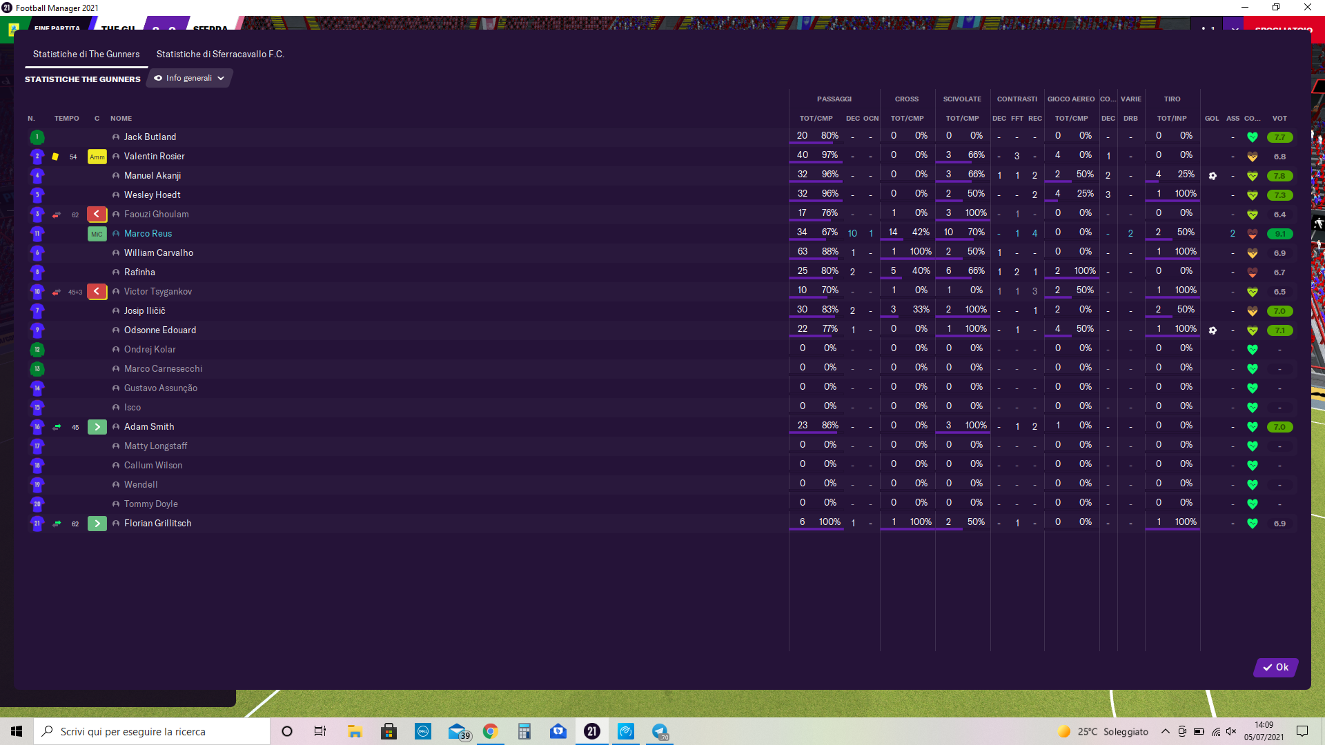Click Marco Reus's condition heart icon
Viewport: 1325px width, 745px height.
(1253, 234)
